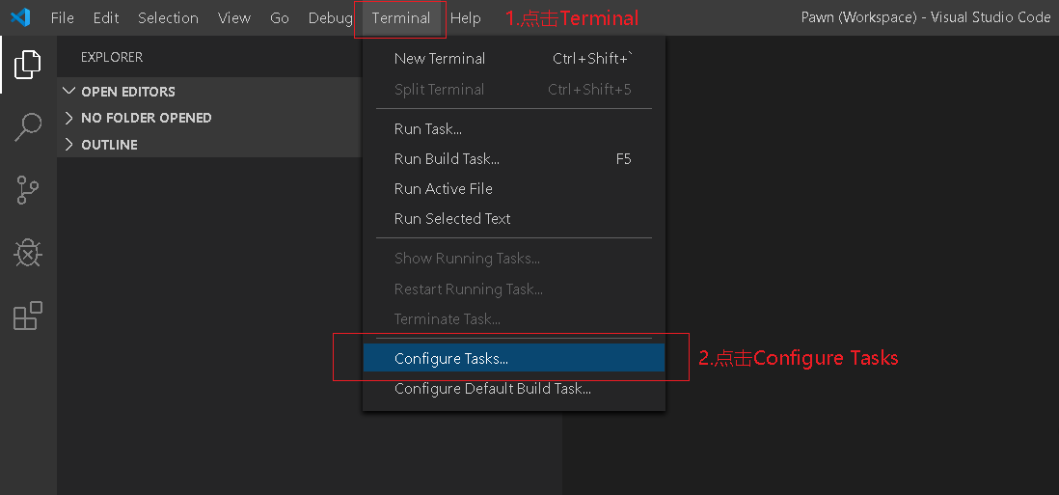Open the Debug bug icon
The image size is (1059, 495).
[28, 253]
